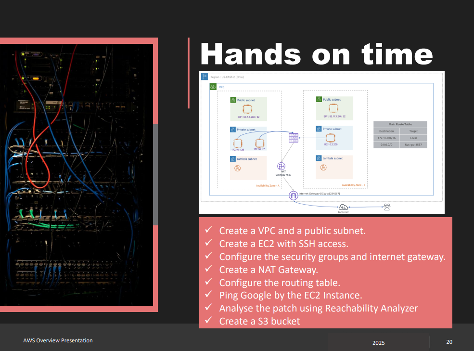Click the Internet cloud icon
The width and height of the screenshot is (474, 351).
(343, 207)
